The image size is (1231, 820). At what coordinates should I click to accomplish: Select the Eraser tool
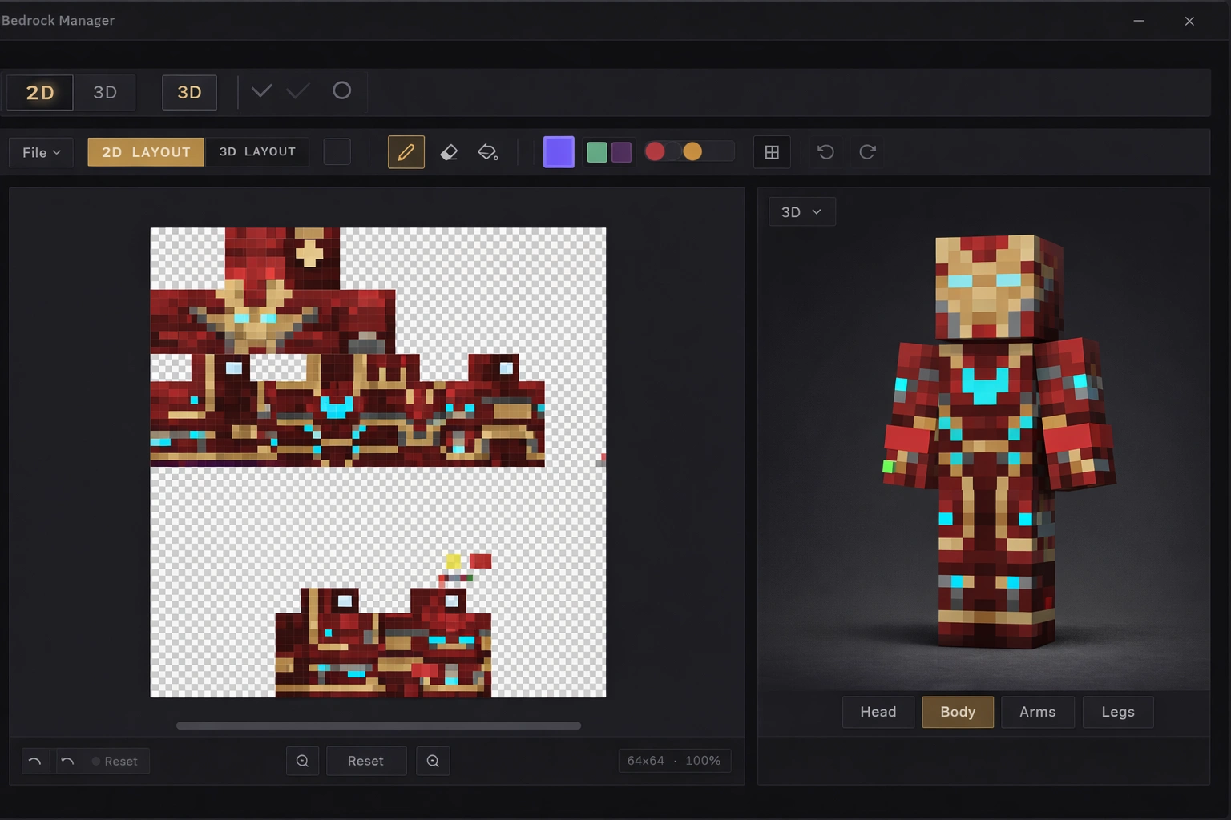pyautogui.click(x=449, y=152)
